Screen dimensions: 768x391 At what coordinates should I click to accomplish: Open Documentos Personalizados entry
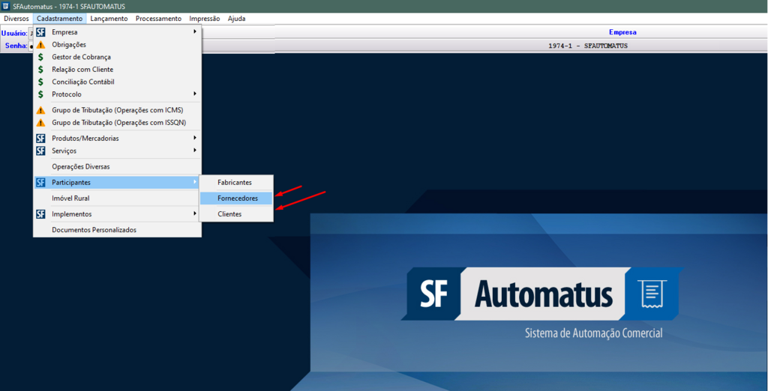click(x=94, y=230)
